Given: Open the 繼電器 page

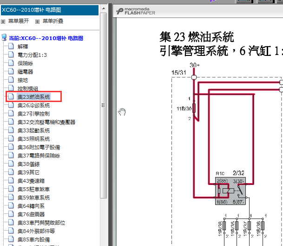Looking at the screenshot, I should 25,72.
